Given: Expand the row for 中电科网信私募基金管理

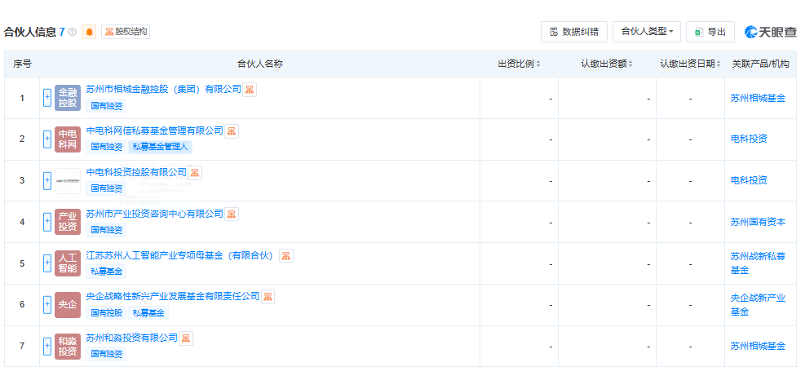Looking at the screenshot, I should (47, 139).
